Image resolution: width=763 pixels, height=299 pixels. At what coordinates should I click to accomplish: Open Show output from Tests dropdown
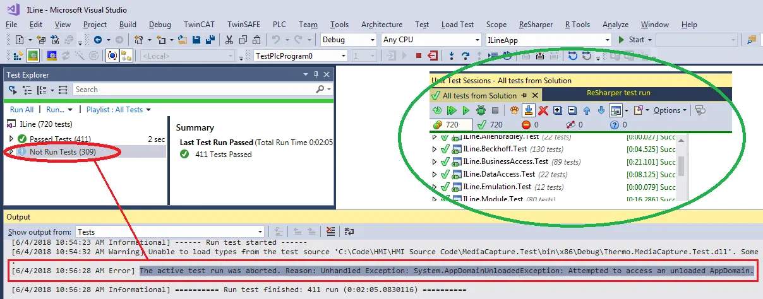coord(169,232)
